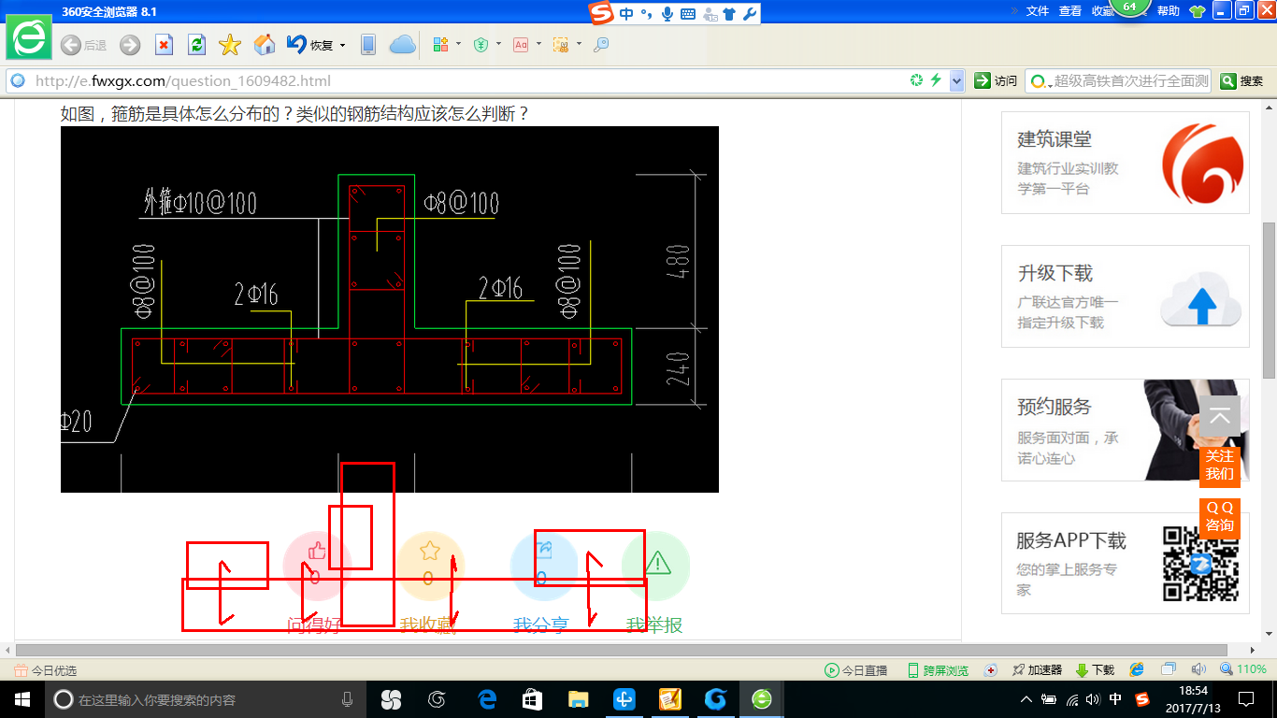Image resolution: width=1277 pixels, height=718 pixels.
Task: Open the extensions grid icon
Action: coord(441,45)
